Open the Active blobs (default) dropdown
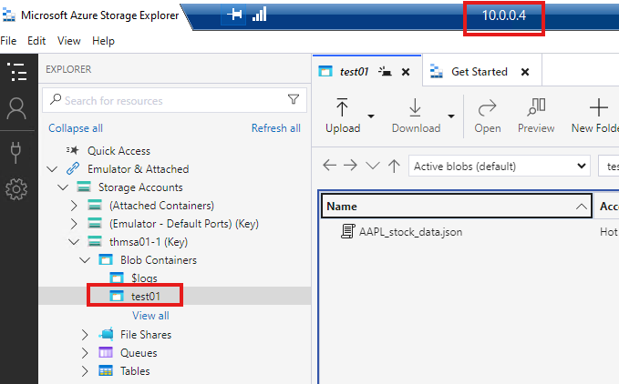Image resolution: width=619 pixels, height=384 pixels. point(500,166)
